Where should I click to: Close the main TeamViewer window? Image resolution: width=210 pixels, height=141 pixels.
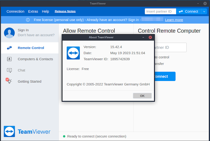205,4
